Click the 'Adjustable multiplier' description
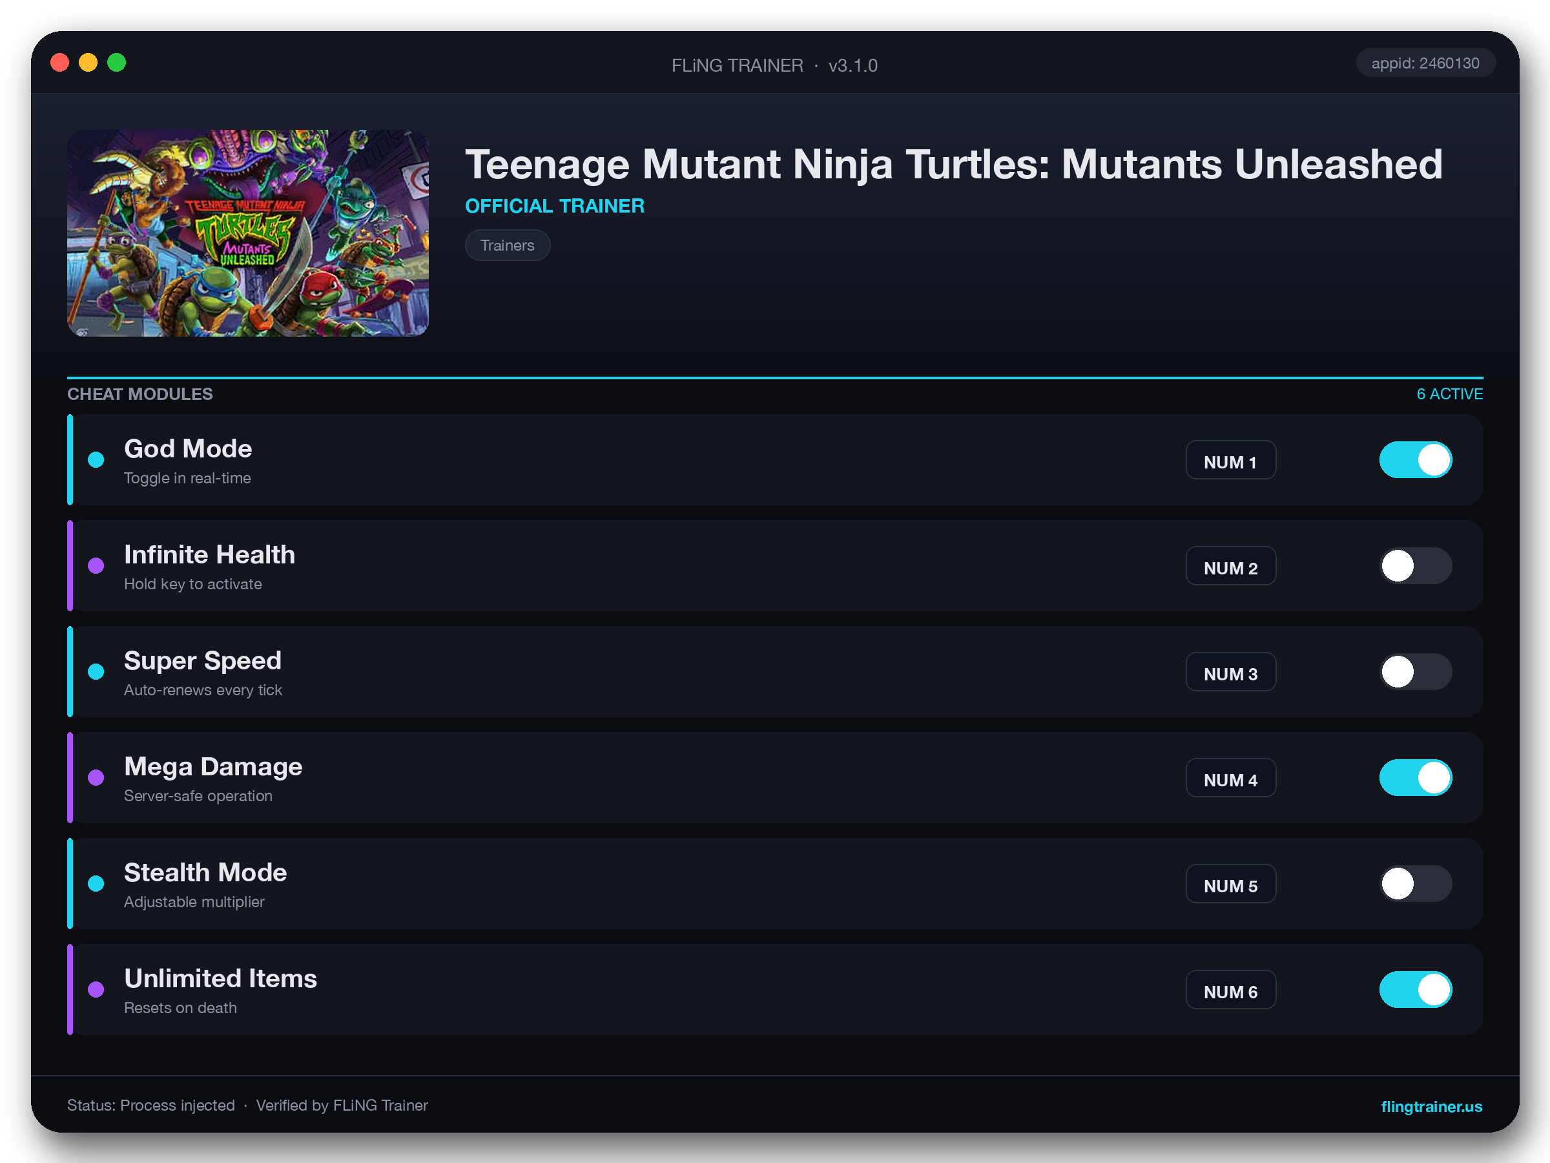This screenshot has height=1163, width=1550. click(194, 901)
